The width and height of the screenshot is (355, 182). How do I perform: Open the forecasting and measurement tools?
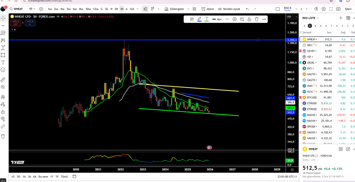click(x=3, y=48)
